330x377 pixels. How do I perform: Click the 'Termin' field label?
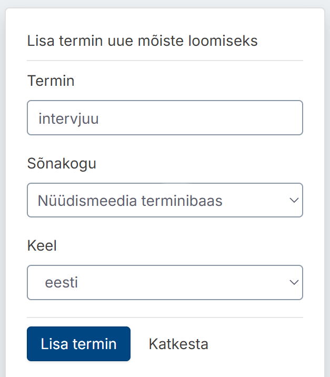(51, 81)
